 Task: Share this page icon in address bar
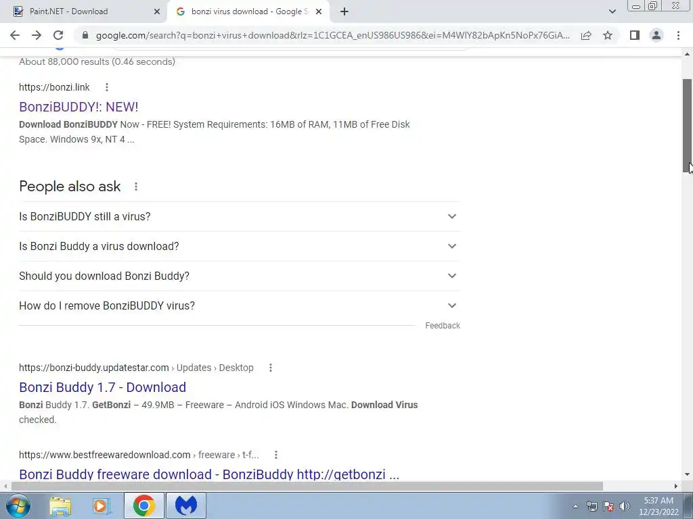(x=586, y=35)
